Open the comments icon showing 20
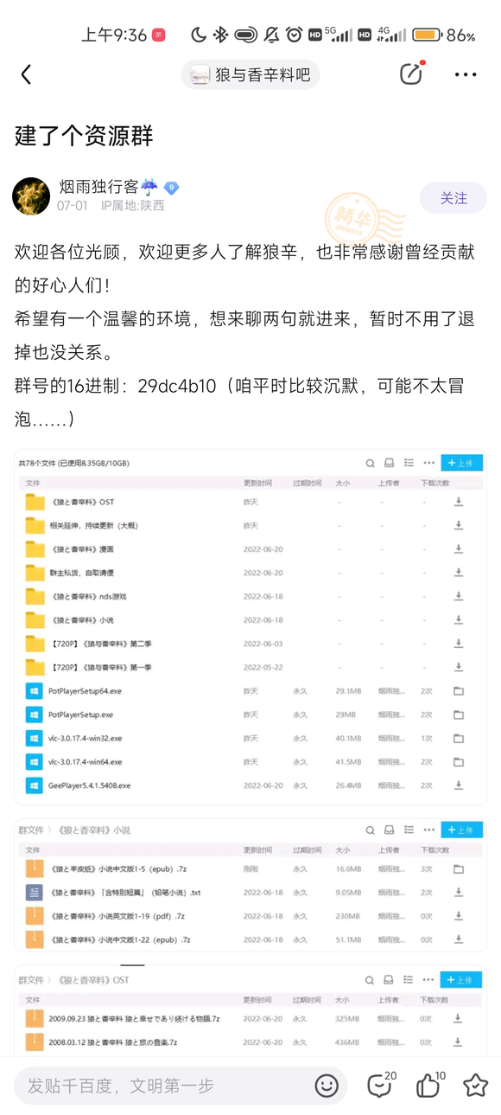Viewport: 501px width, 1115px height. click(x=380, y=1085)
